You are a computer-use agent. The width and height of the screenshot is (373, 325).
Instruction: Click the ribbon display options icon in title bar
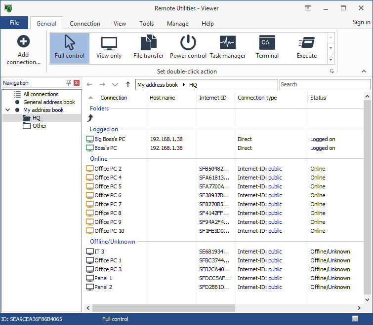point(308,8)
